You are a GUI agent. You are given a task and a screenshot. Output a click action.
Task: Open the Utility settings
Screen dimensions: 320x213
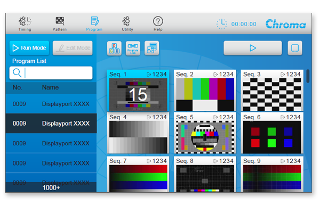click(x=127, y=24)
